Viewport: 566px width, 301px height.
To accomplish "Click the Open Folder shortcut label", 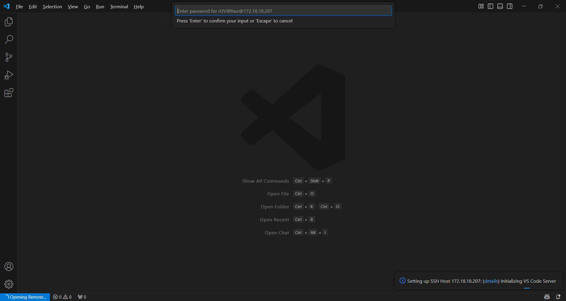I will (x=275, y=207).
